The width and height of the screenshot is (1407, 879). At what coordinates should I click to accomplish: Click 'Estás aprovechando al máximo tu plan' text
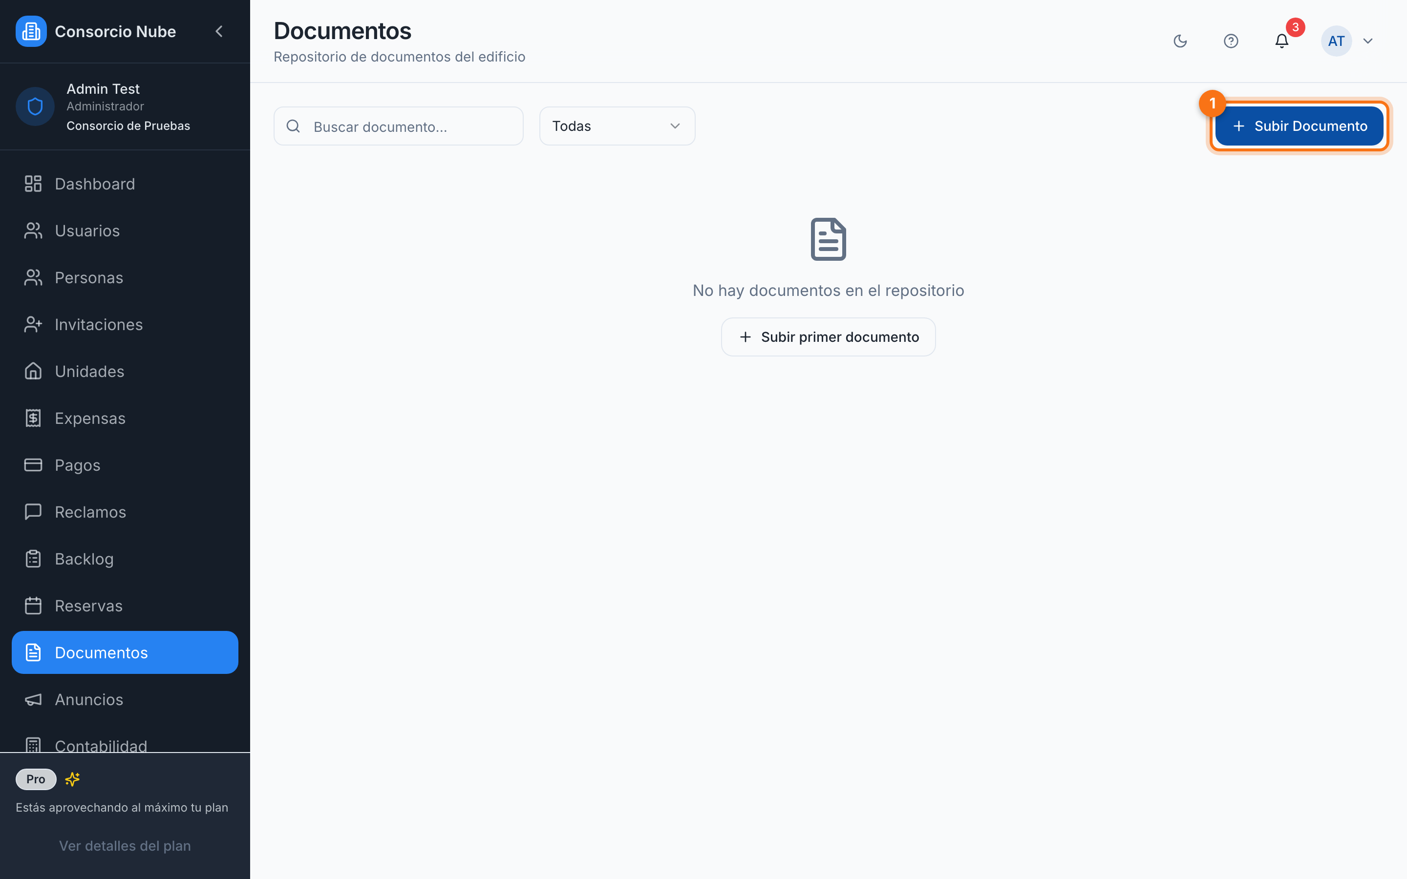coord(122,808)
